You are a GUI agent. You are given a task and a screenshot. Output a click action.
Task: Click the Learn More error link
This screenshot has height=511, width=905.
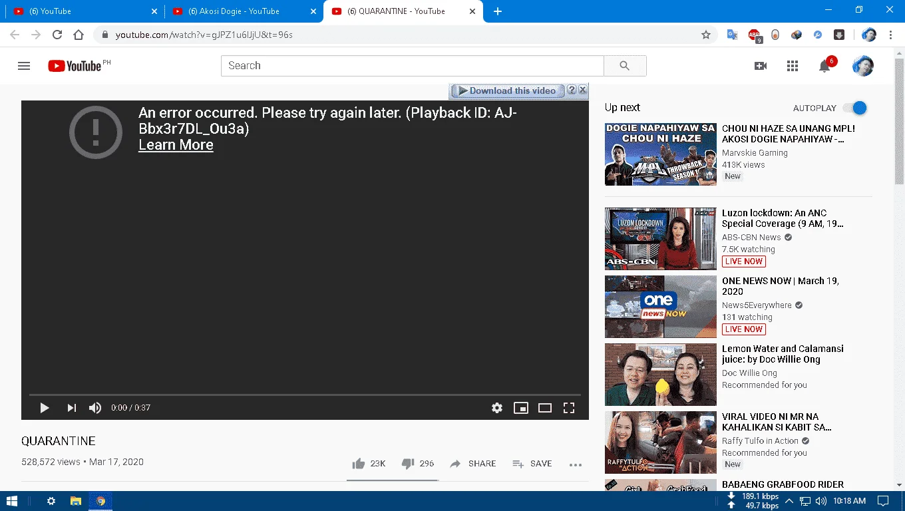pos(176,145)
